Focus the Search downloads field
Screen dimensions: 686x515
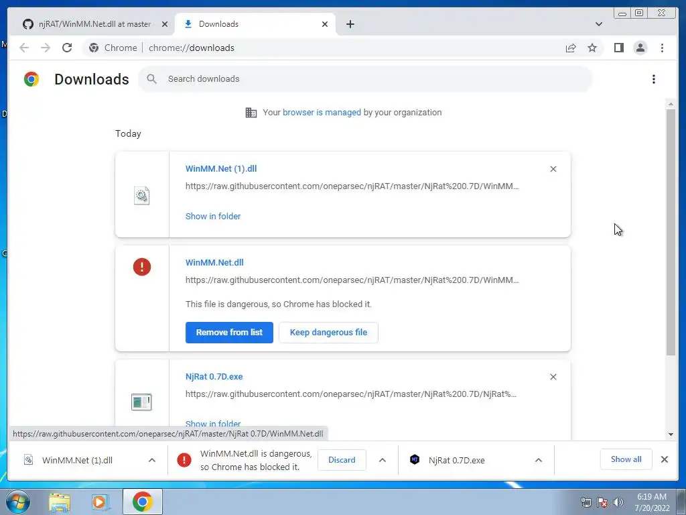365,79
